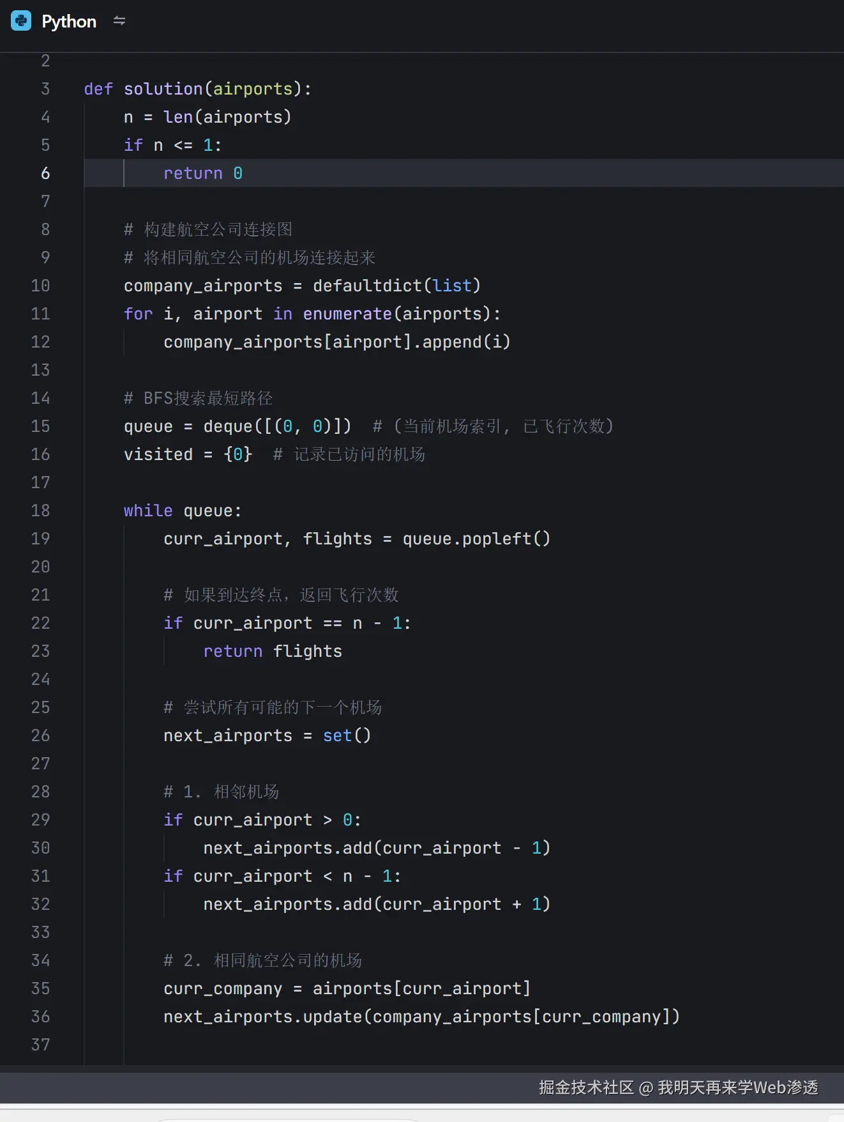Click 'return flights' line
The height and width of the screenshot is (1122, 844).
click(273, 651)
